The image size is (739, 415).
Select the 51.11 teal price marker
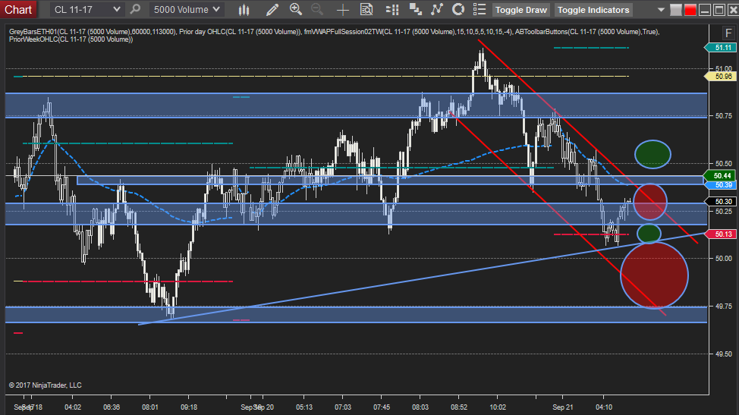(x=720, y=48)
